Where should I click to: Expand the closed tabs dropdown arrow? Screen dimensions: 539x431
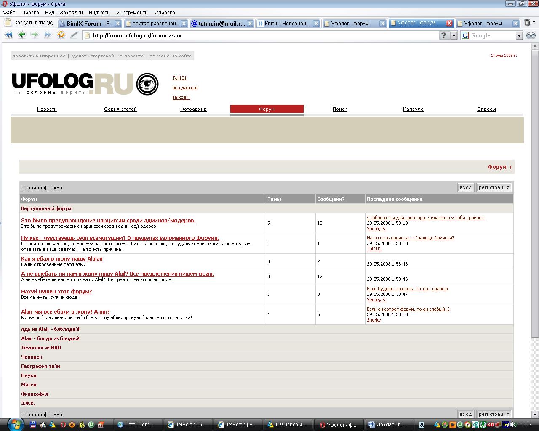click(534, 23)
